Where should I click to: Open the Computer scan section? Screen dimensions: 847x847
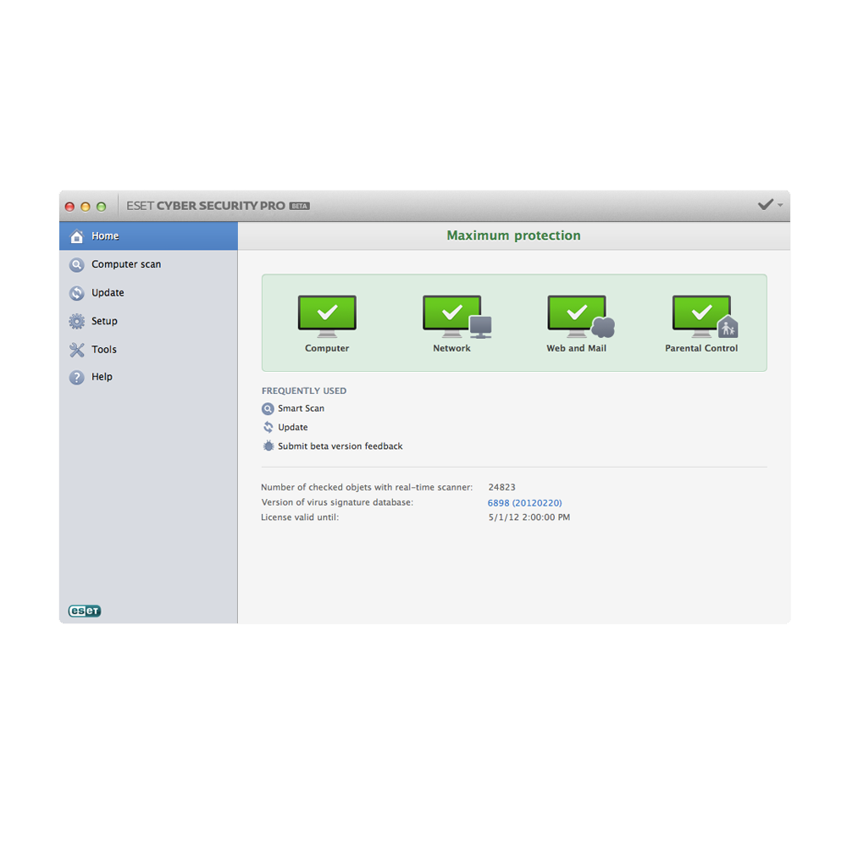[x=148, y=264]
